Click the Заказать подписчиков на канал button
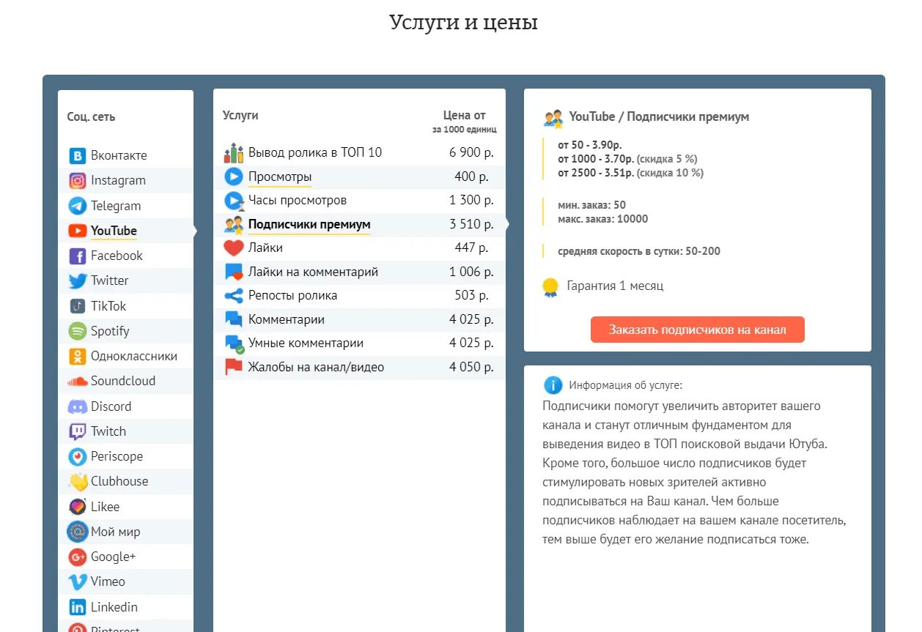 697,330
